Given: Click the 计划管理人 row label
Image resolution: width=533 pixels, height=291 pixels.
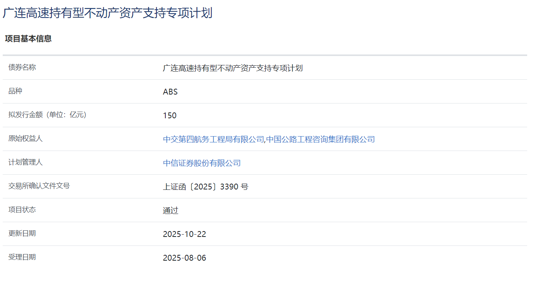Looking at the screenshot, I should tap(25, 162).
